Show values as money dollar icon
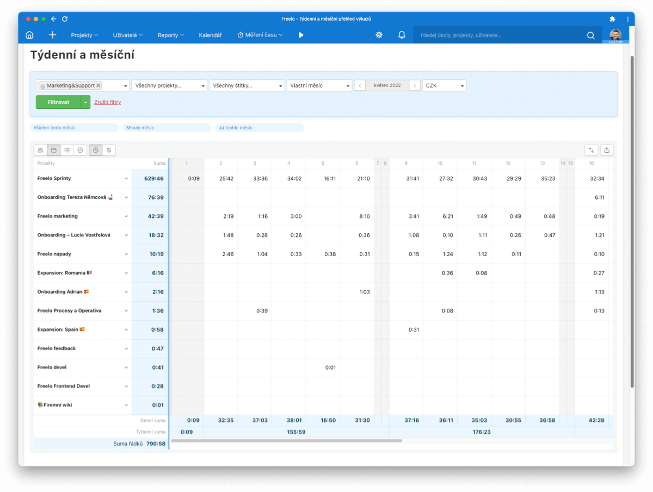The height and width of the screenshot is (492, 653). point(109,150)
